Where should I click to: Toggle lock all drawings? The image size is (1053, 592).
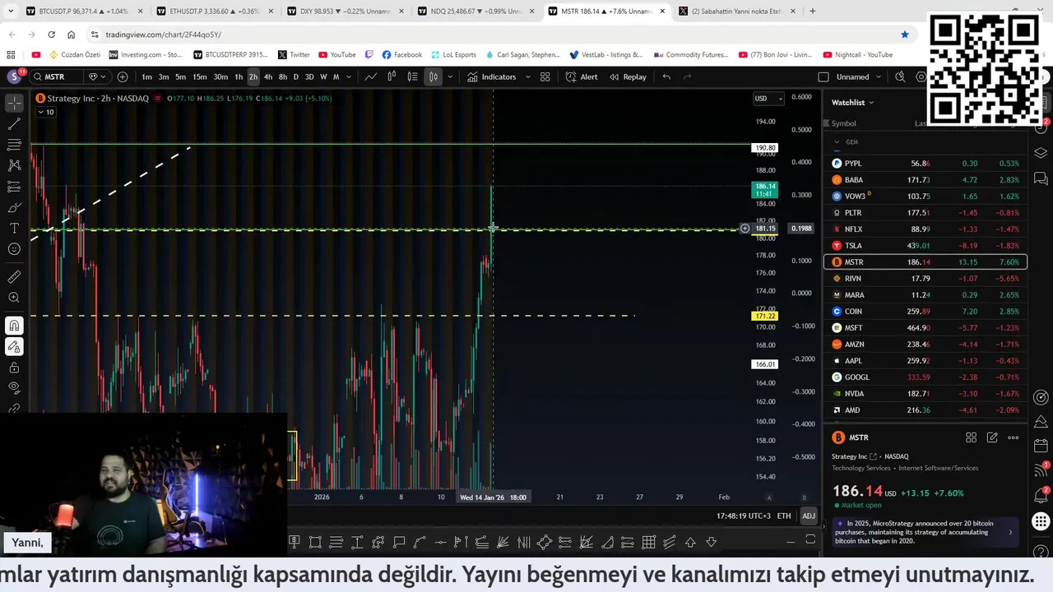tap(14, 368)
